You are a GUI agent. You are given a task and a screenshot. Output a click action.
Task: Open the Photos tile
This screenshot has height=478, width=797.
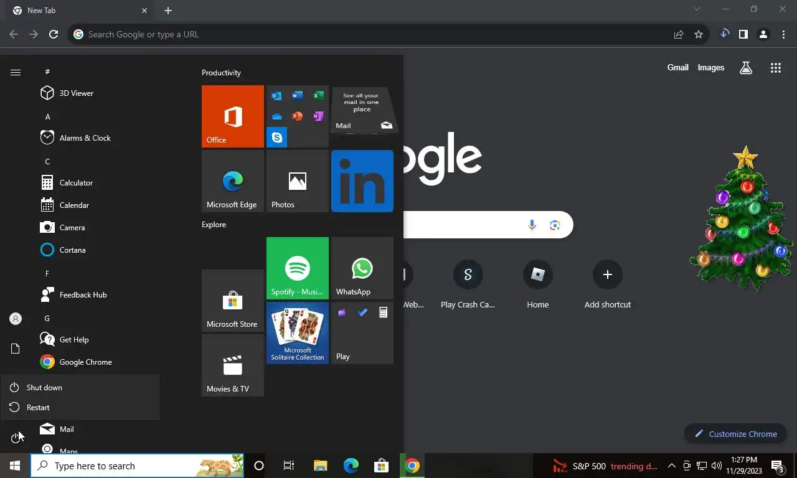[298, 181]
